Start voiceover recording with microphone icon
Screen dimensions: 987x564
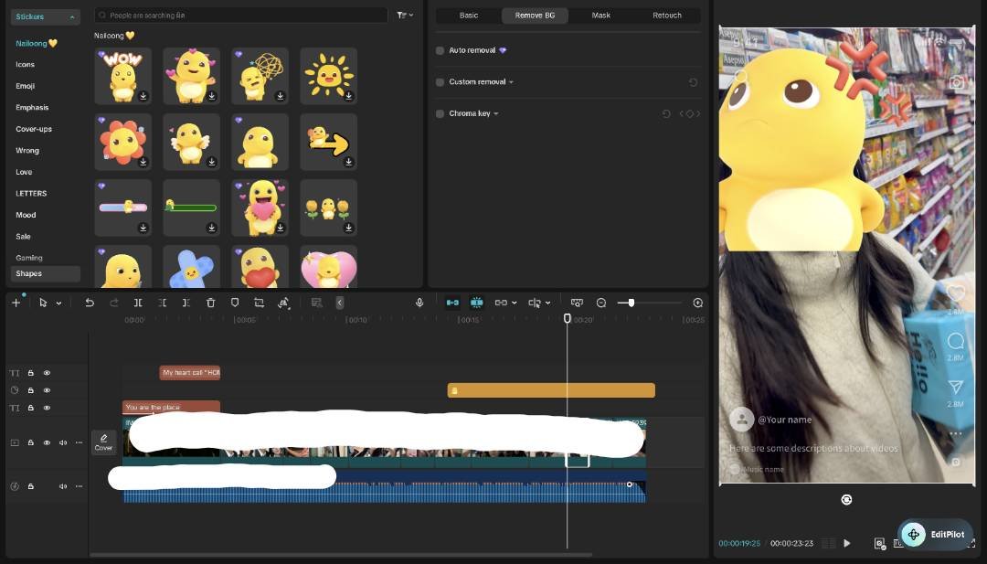tap(419, 303)
